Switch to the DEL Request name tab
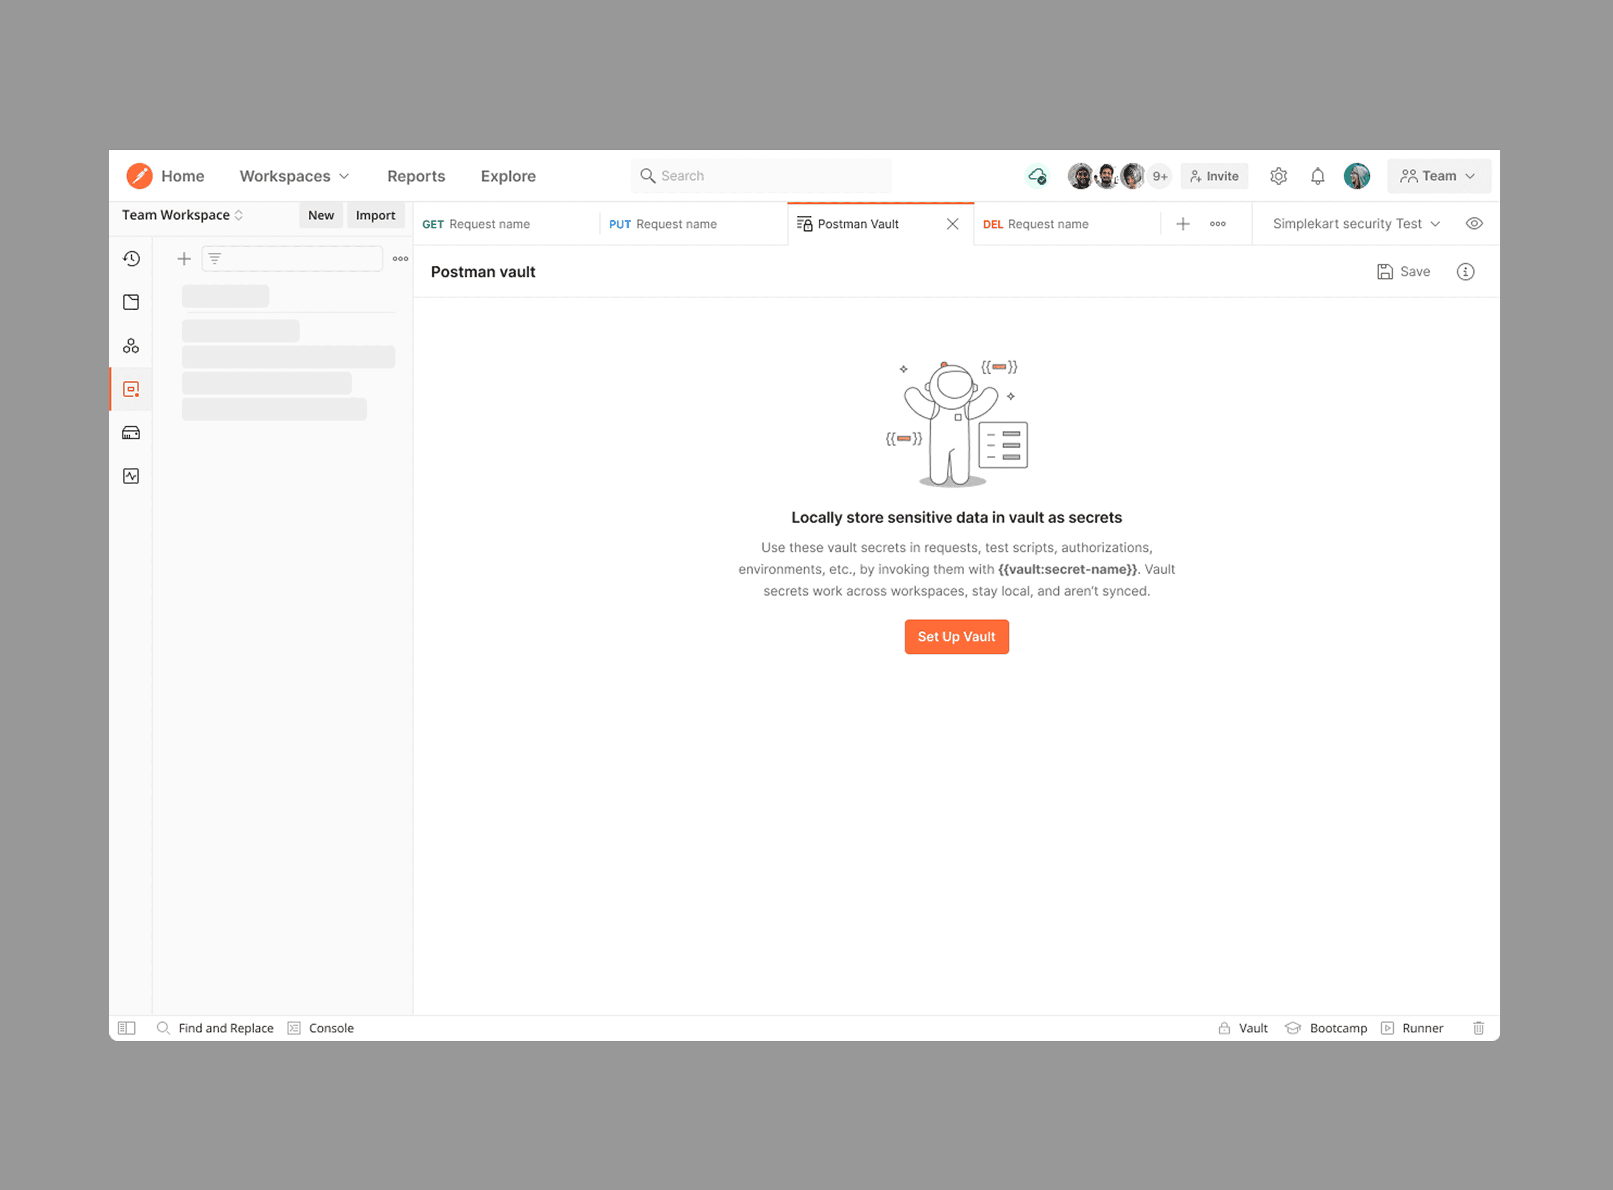This screenshot has width=1613, height=1190. coord(1067,224)
